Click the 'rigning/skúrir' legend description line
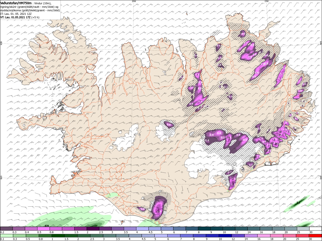The height and width of the screenshot is (241, 322). (29, 7)
